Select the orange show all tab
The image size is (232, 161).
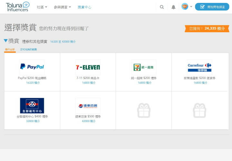pyautogui.click(x=10, y=49)
